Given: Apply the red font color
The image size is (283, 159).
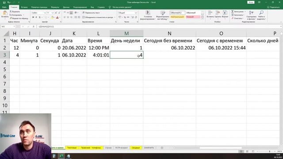Looking at the screenshot, I should [57, 17].
